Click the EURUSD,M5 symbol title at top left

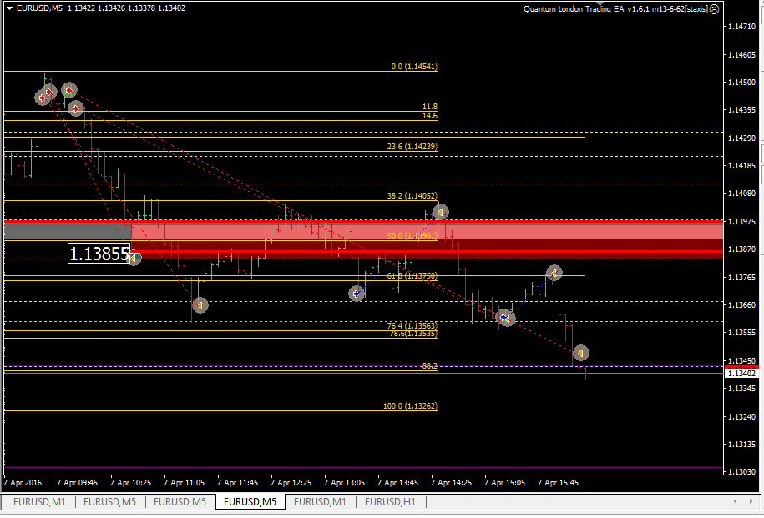pos(39,8)
